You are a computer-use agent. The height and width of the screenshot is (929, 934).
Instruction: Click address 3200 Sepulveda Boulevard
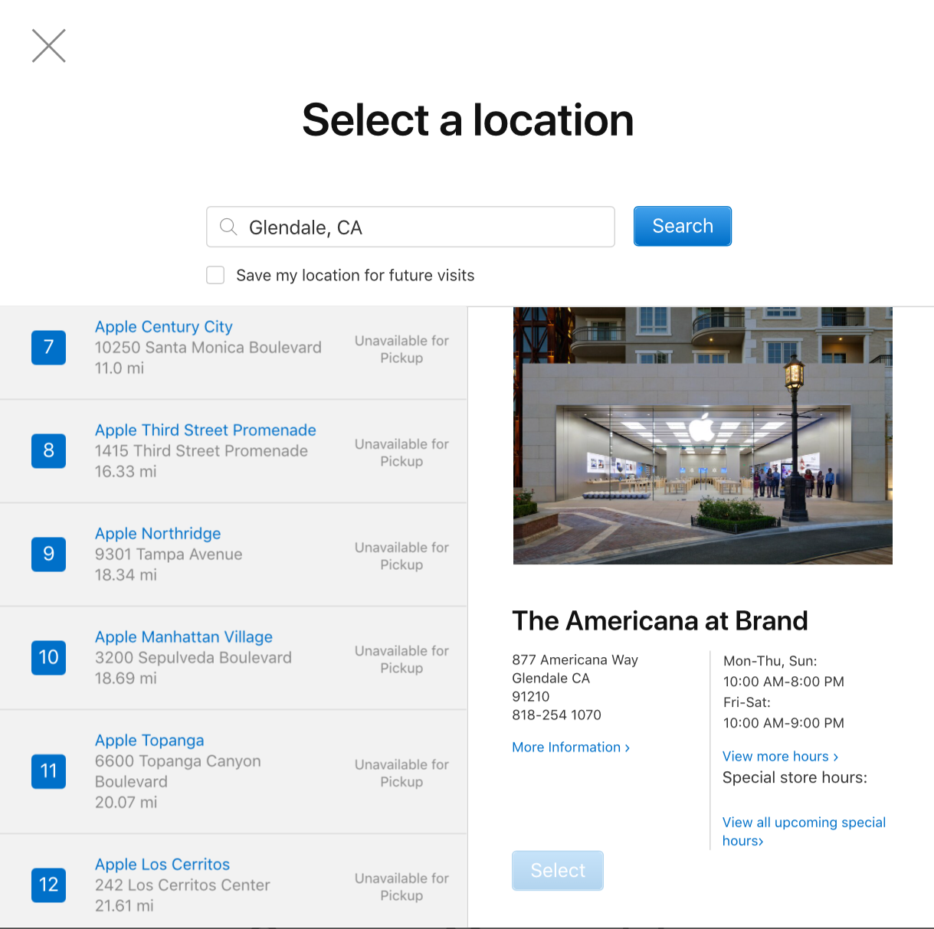[x=193, y=658]
